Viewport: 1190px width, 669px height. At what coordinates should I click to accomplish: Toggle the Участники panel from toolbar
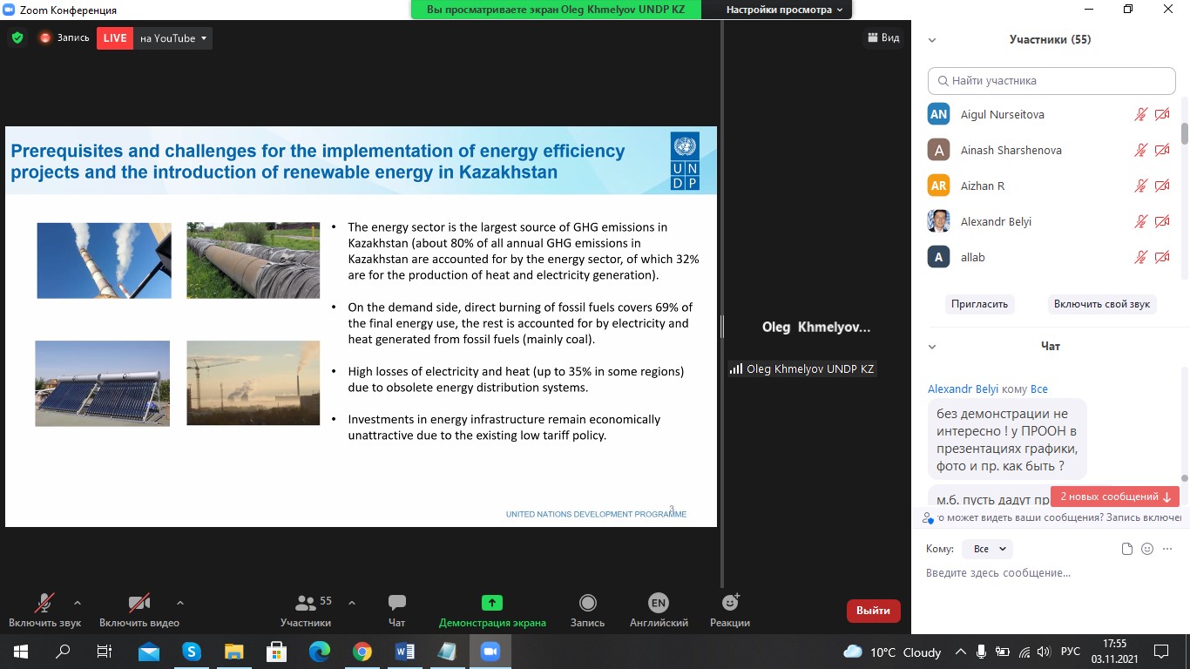pyautogui.click(x=306, y=610)
